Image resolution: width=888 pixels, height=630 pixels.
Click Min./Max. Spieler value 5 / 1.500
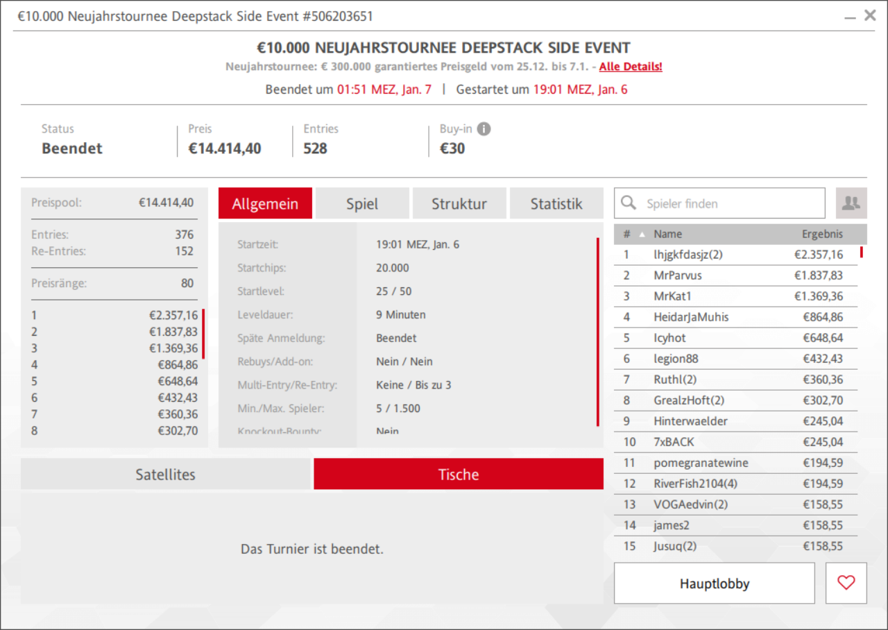click(398, 408)
